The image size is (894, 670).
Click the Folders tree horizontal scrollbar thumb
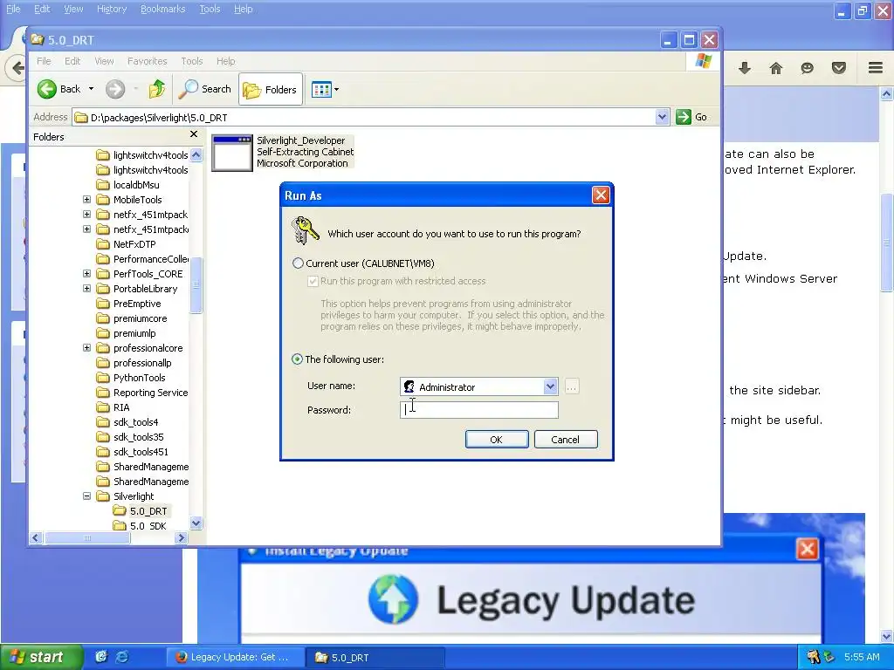pyautogui.click(x=87, y=537)
